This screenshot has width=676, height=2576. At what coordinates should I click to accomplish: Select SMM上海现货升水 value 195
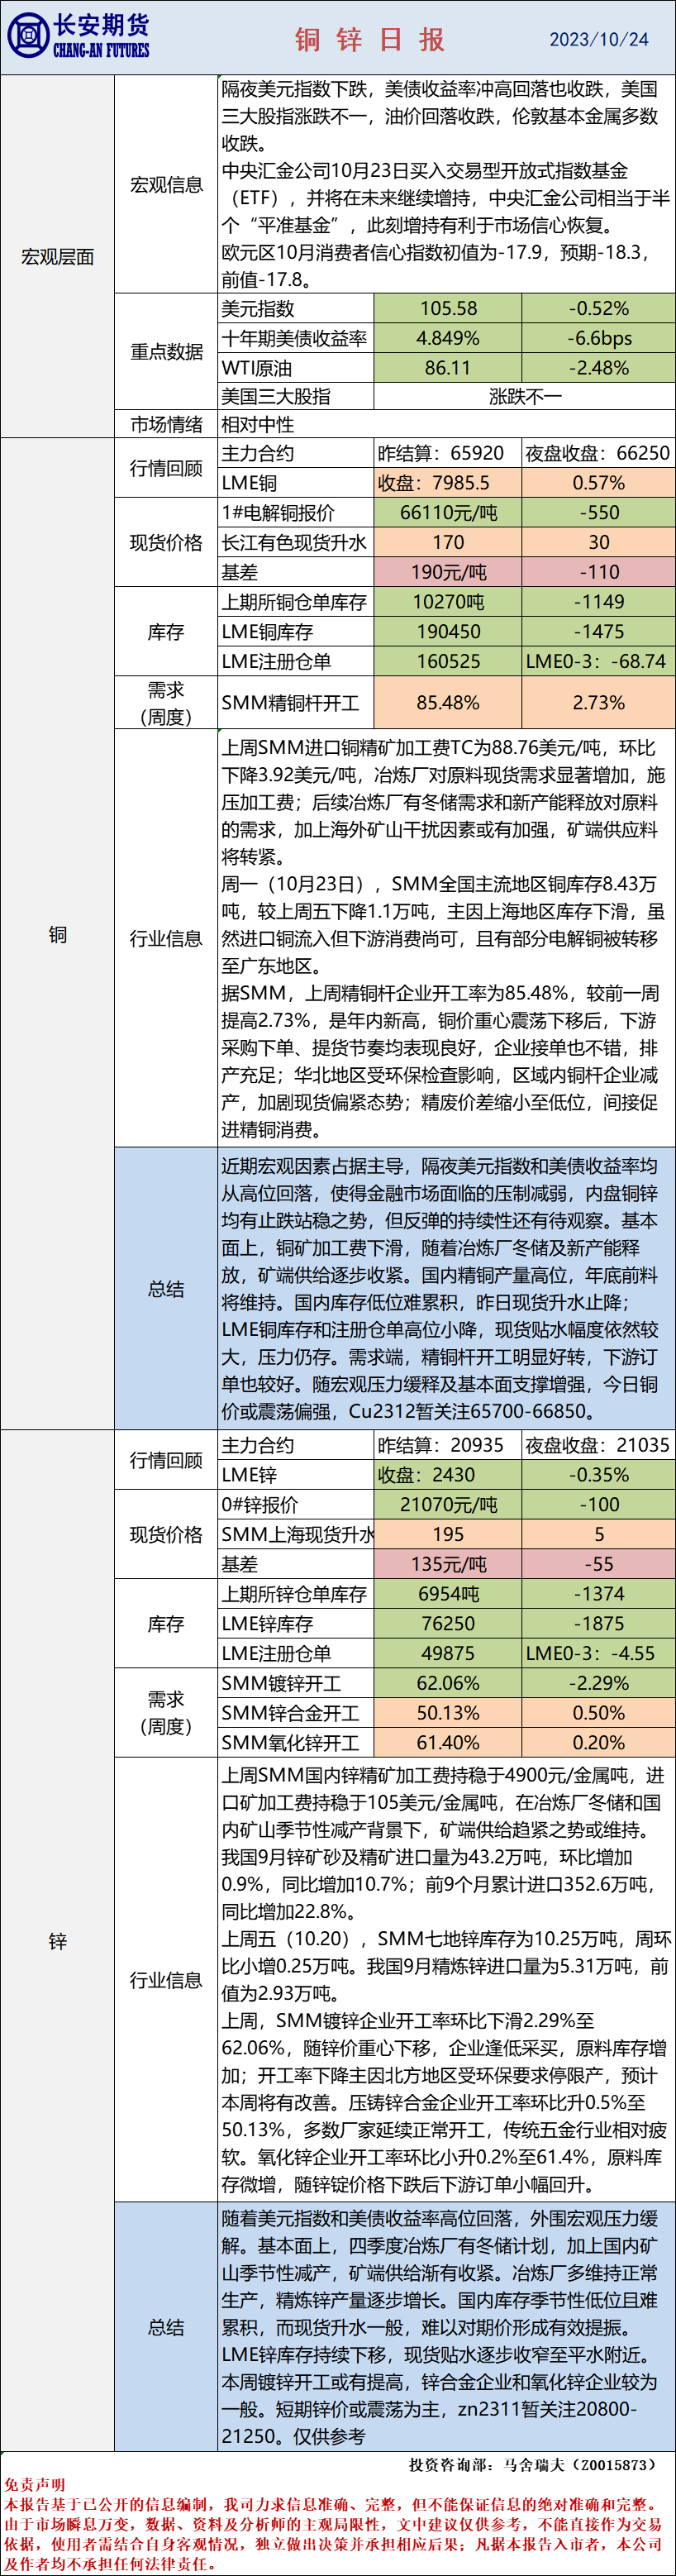click(x=448, y=1534)
